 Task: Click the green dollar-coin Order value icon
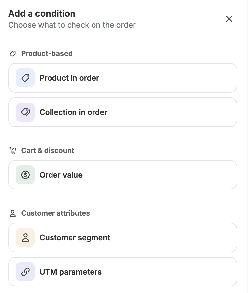25,175
